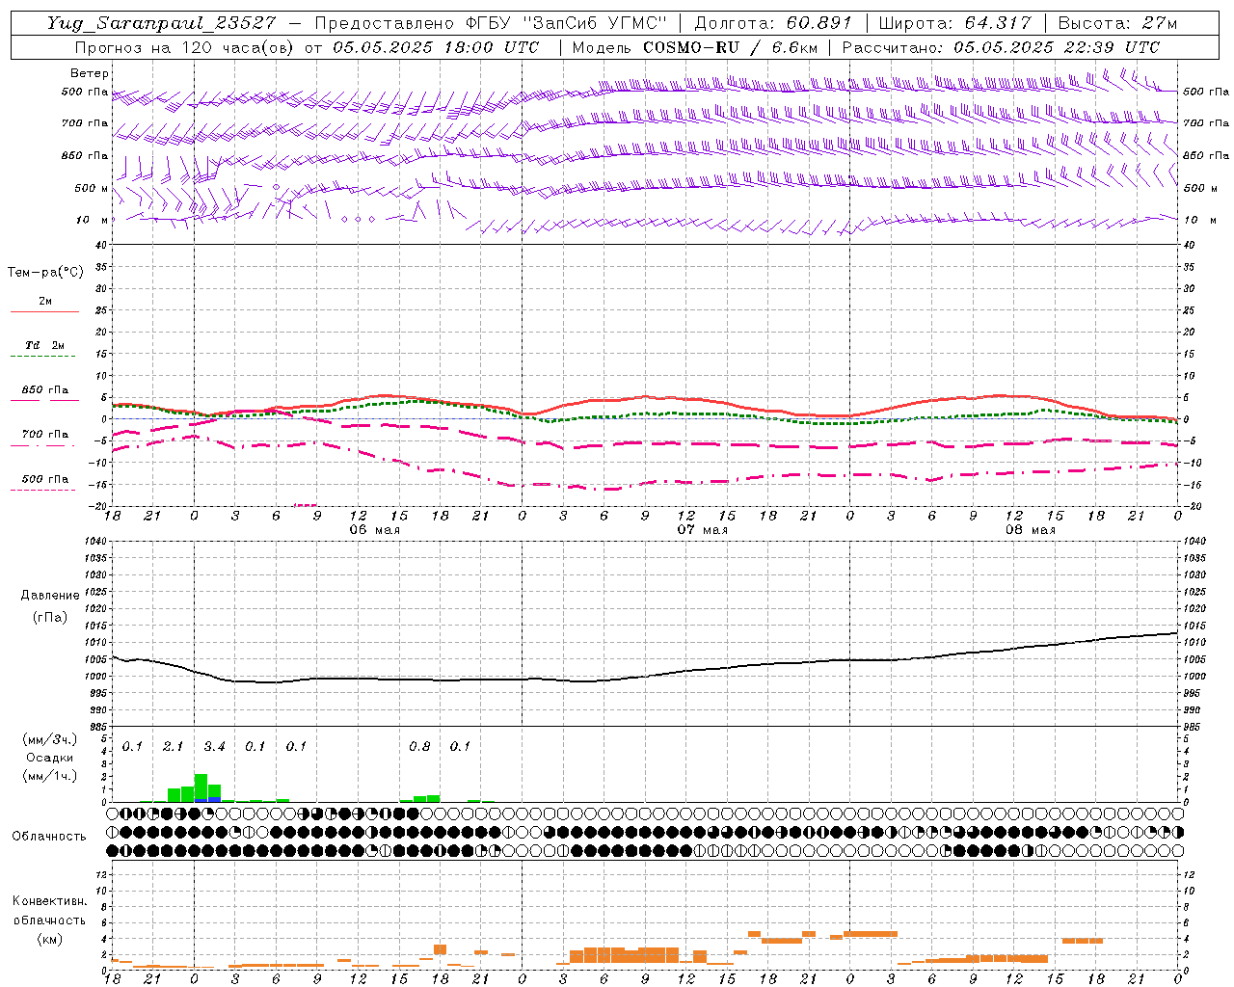
Task: Click the 3.4 three-hour precipitation value
Action: click(214, 747)
